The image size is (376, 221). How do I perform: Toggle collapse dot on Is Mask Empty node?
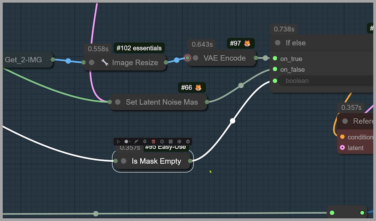click(124, 161)
